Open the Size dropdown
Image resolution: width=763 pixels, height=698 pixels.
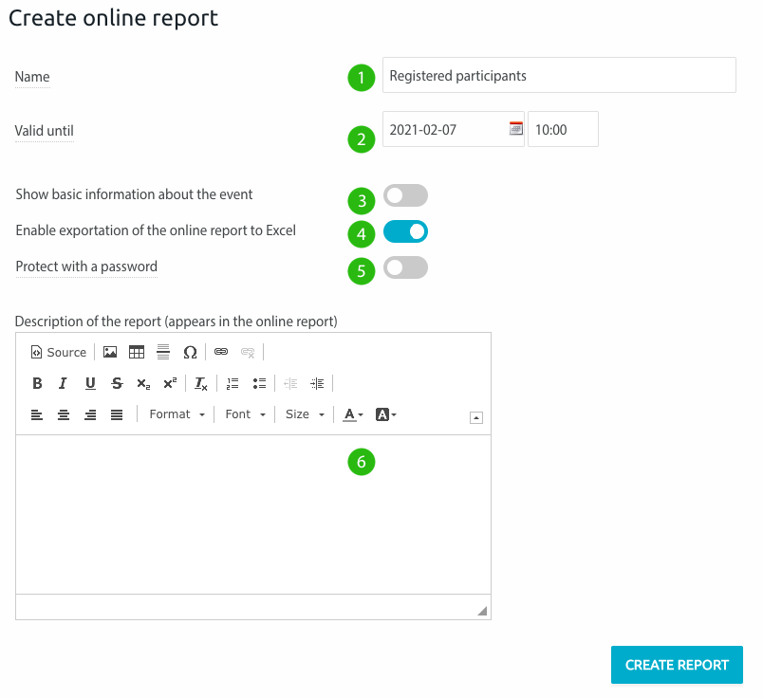coord(304,414)
